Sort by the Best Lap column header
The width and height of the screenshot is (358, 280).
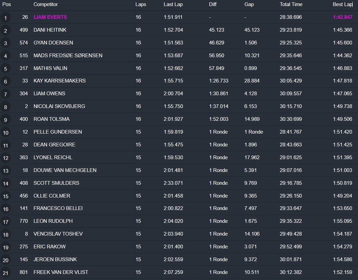[x=342, y=4]
